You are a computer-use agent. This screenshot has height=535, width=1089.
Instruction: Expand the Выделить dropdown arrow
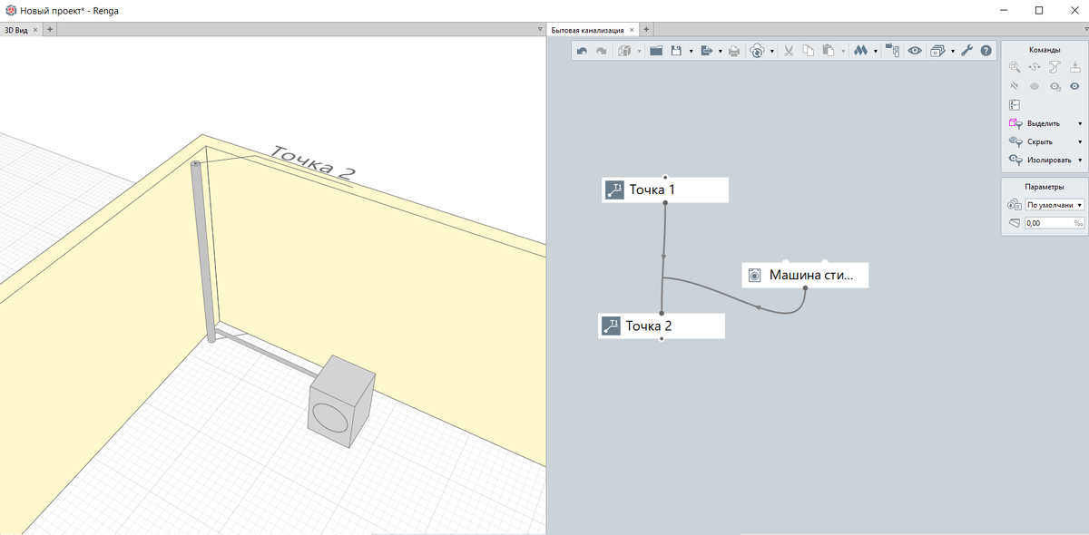1080,123
